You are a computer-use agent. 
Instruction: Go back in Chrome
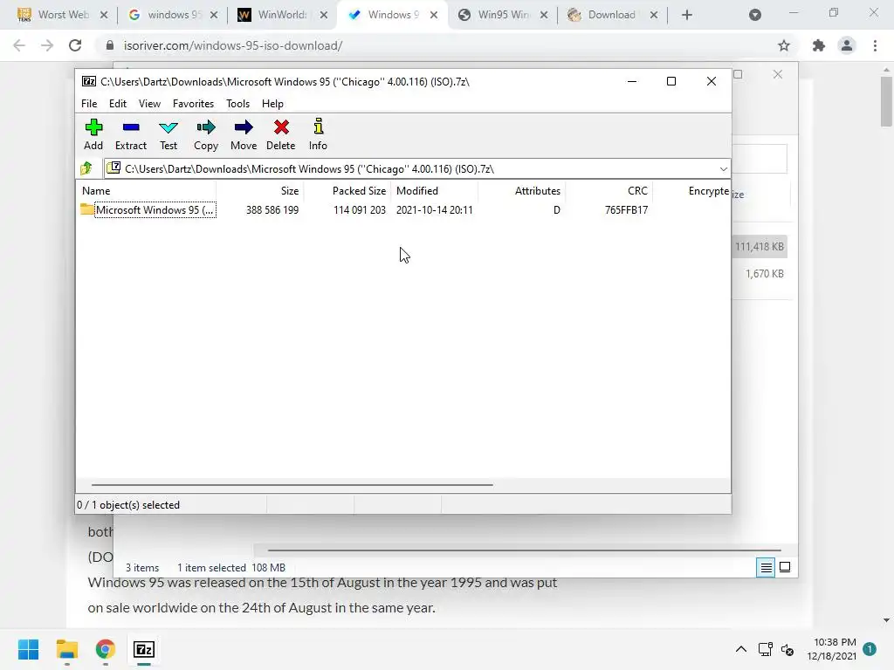(x=19, y=45)
